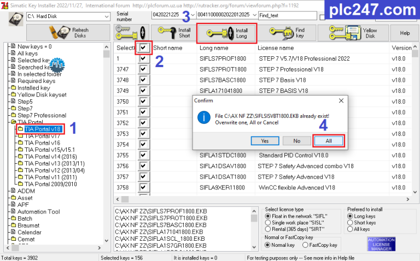
Task: Select All keys tree item
Action: [27, 54]
